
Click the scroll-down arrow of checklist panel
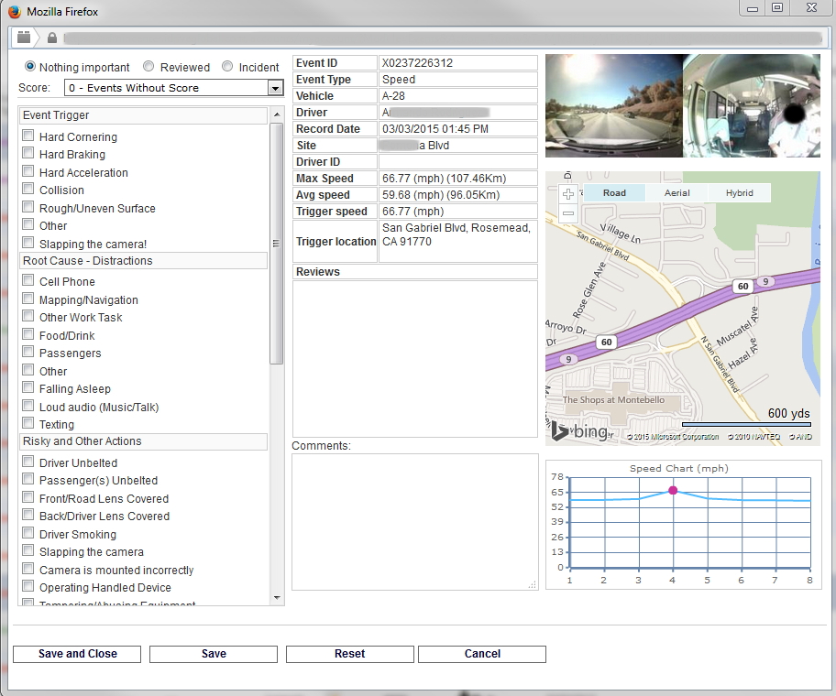point(277,598)
